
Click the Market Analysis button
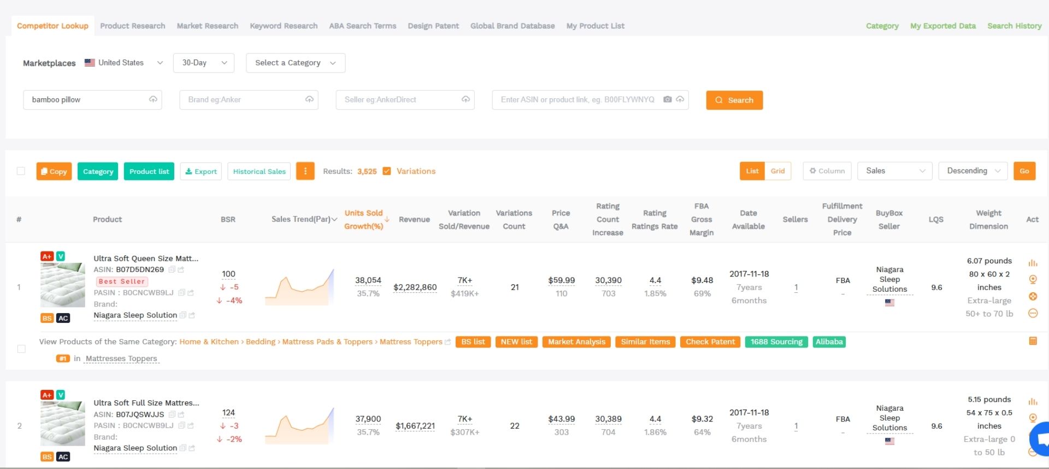pyautogui.click(x=576, y=342)
